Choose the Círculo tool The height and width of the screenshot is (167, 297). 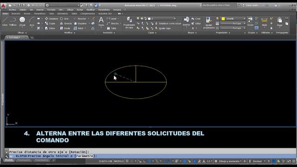click(22, 21)
